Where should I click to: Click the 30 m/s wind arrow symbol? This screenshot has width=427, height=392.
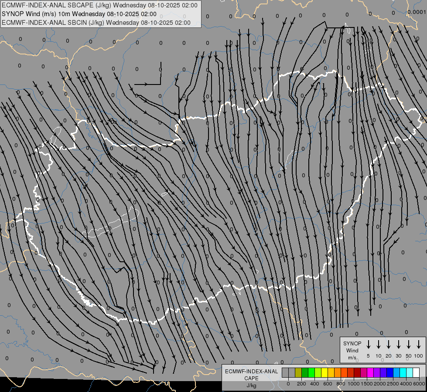pyautogui.click(x=398, y=345)
